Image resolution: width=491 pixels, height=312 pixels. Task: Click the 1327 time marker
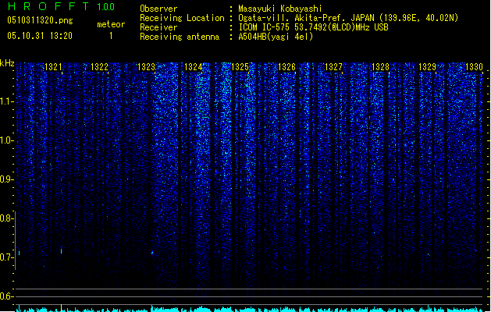[333, 67]
